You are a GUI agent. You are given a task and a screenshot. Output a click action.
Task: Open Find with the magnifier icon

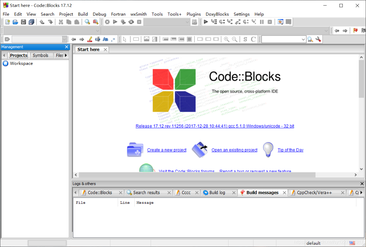88,22
